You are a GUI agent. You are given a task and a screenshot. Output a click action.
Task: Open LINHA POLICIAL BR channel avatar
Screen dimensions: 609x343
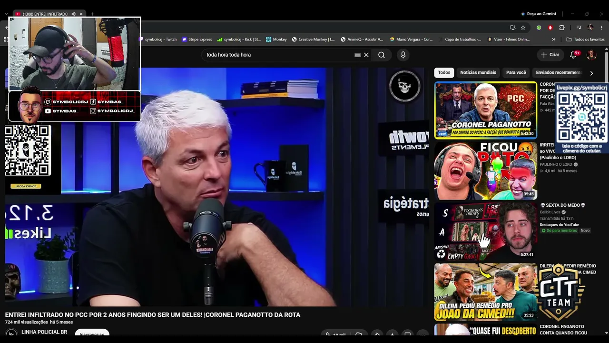[x=11, y=333]
